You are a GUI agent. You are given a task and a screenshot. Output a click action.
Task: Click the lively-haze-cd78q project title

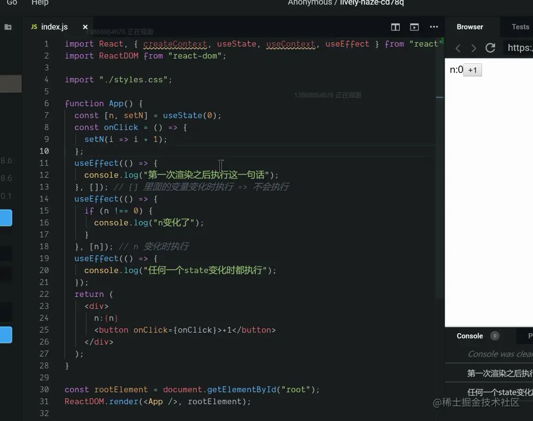(372, 3)
